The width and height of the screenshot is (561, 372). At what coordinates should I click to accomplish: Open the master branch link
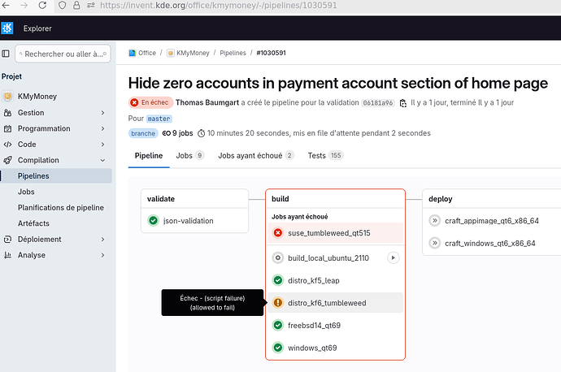[159, 119]
